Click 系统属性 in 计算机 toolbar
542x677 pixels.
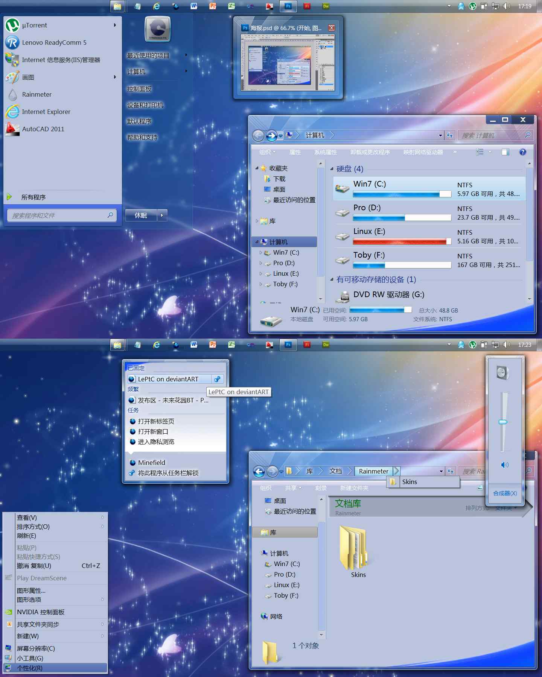click(326, 152)
